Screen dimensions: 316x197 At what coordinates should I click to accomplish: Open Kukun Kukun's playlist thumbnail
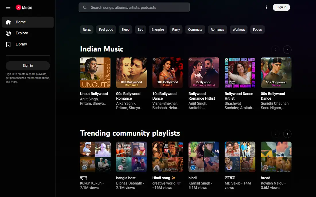click(x=95, y=157)
